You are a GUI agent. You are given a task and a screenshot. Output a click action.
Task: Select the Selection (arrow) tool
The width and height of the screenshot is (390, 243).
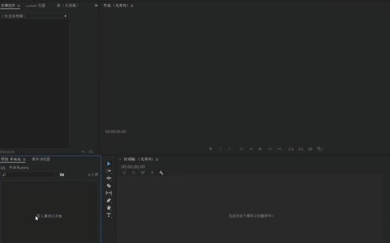(109, 164)
